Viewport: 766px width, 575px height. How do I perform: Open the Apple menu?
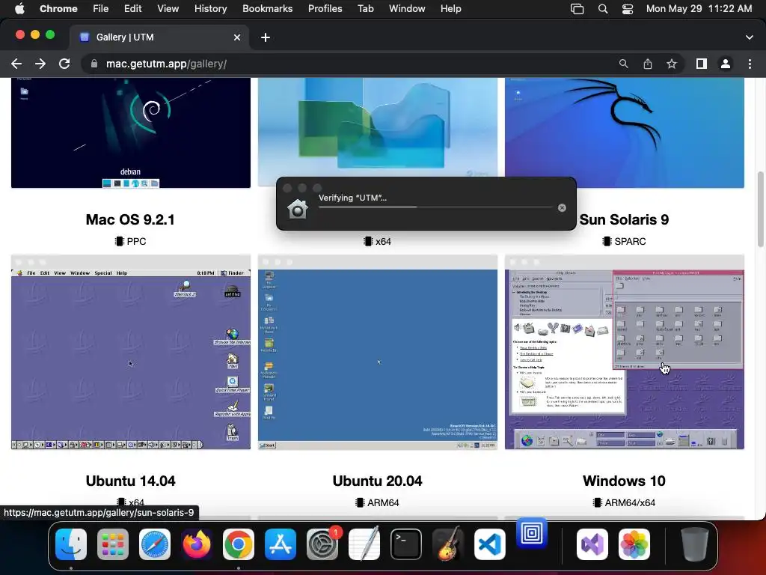[x=19, y=8]
